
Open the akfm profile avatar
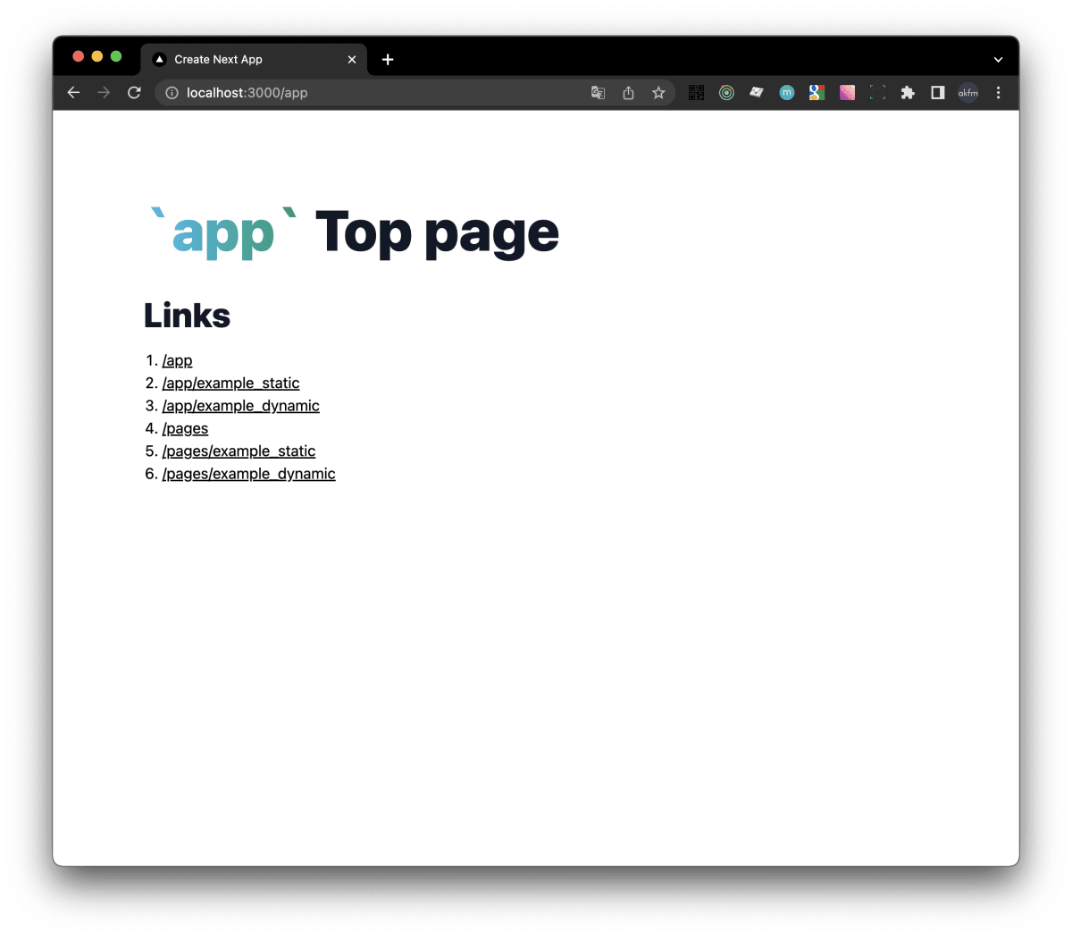(968, 93)
